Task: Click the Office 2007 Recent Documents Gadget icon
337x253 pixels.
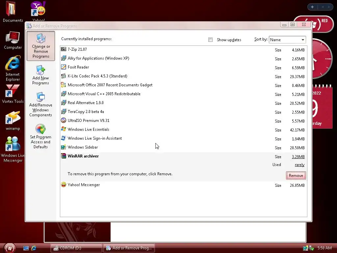Action: [x=64, y=85]
